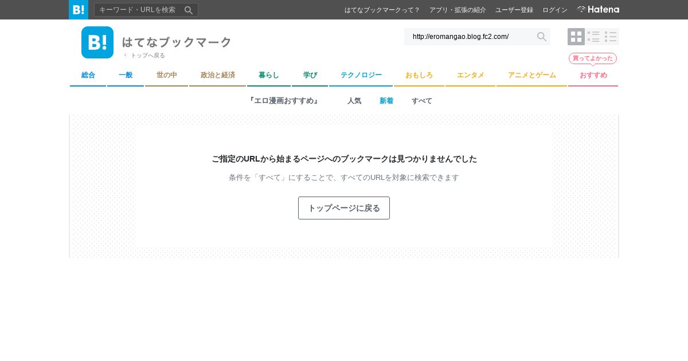Select the テクノロジー category tab

pos(361,76)
